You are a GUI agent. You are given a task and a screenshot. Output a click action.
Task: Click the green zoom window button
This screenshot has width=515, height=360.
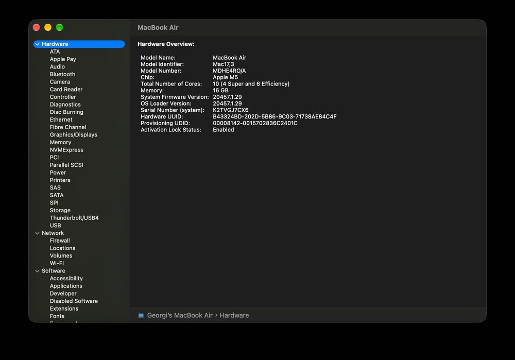pyautogui.click(x=59, y=27)
